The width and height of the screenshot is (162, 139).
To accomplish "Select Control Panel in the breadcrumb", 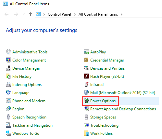I will click(59, 14).
